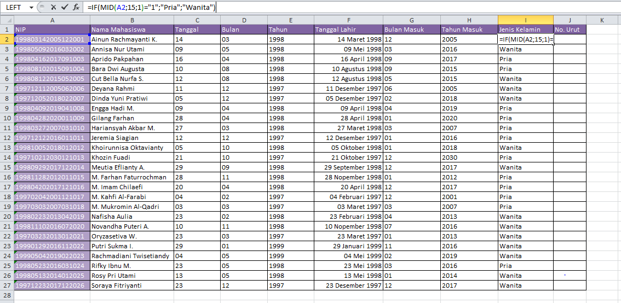This screenshot has height=303, width=621.
Task: Select column A header
Action: (52, 20)
